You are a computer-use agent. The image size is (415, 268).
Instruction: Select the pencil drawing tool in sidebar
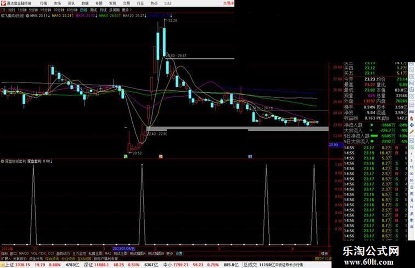pyautogui.click(x=411, y=132)
